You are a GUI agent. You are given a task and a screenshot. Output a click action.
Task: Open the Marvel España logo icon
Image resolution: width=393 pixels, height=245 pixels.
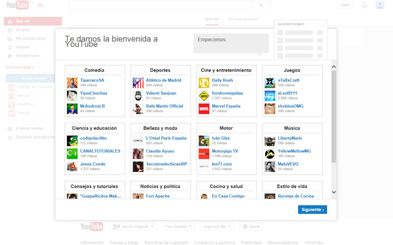coord(204,109)
